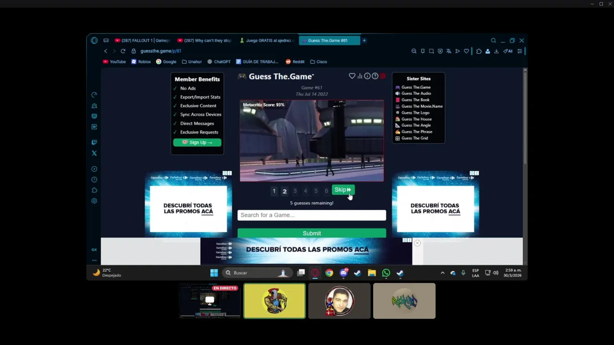
Task: Select screenshot number 1
Action: click(x=274, y=191)
